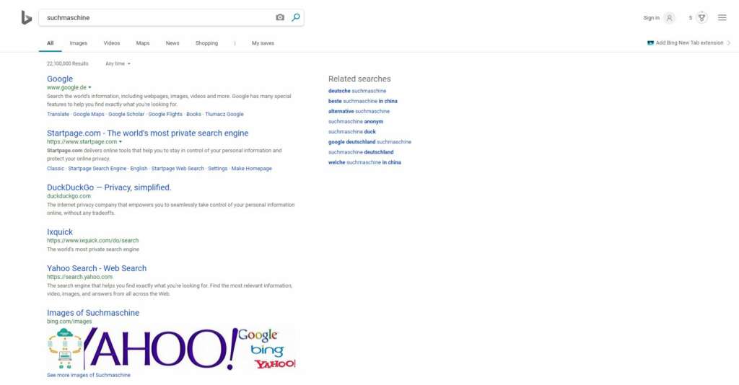Image resolution: width=739 pixels, height=385 pixels.
Task: Click the duckduckgo.com green URL
Action: point(69,196)
